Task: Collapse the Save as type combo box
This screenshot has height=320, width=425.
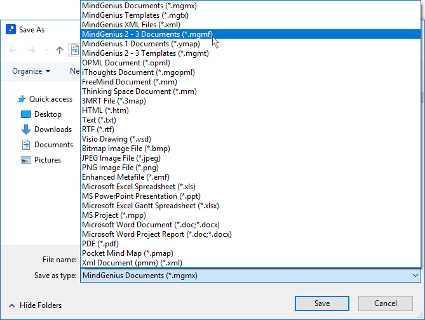Action: click(415, 276)
